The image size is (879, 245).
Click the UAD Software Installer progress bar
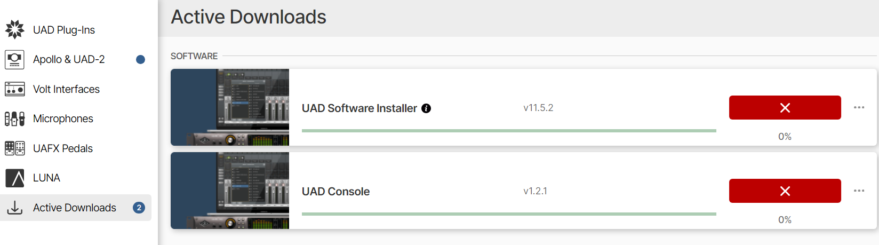point(509,130)
